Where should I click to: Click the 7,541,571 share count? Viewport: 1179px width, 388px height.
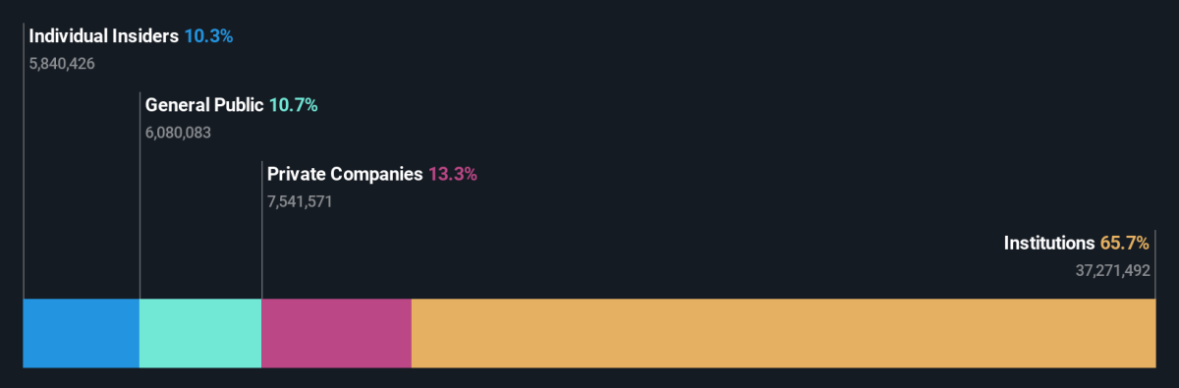[x=301, y=201]
